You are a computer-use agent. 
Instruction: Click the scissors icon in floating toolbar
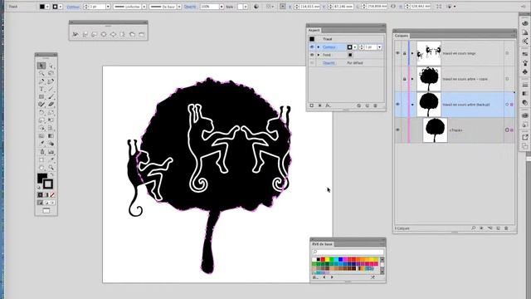(76, 34)
